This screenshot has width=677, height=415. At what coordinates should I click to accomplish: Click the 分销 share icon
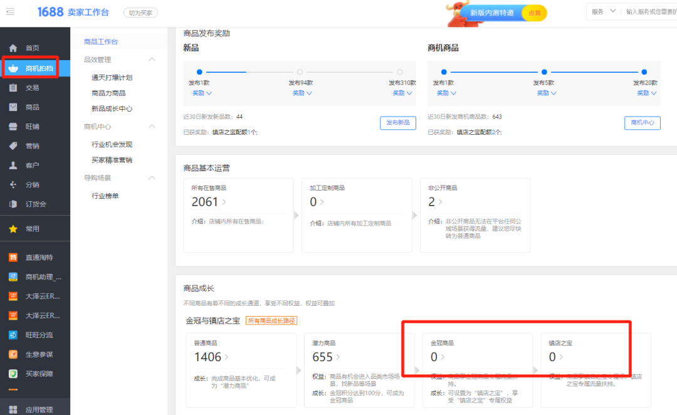[13, 185]
